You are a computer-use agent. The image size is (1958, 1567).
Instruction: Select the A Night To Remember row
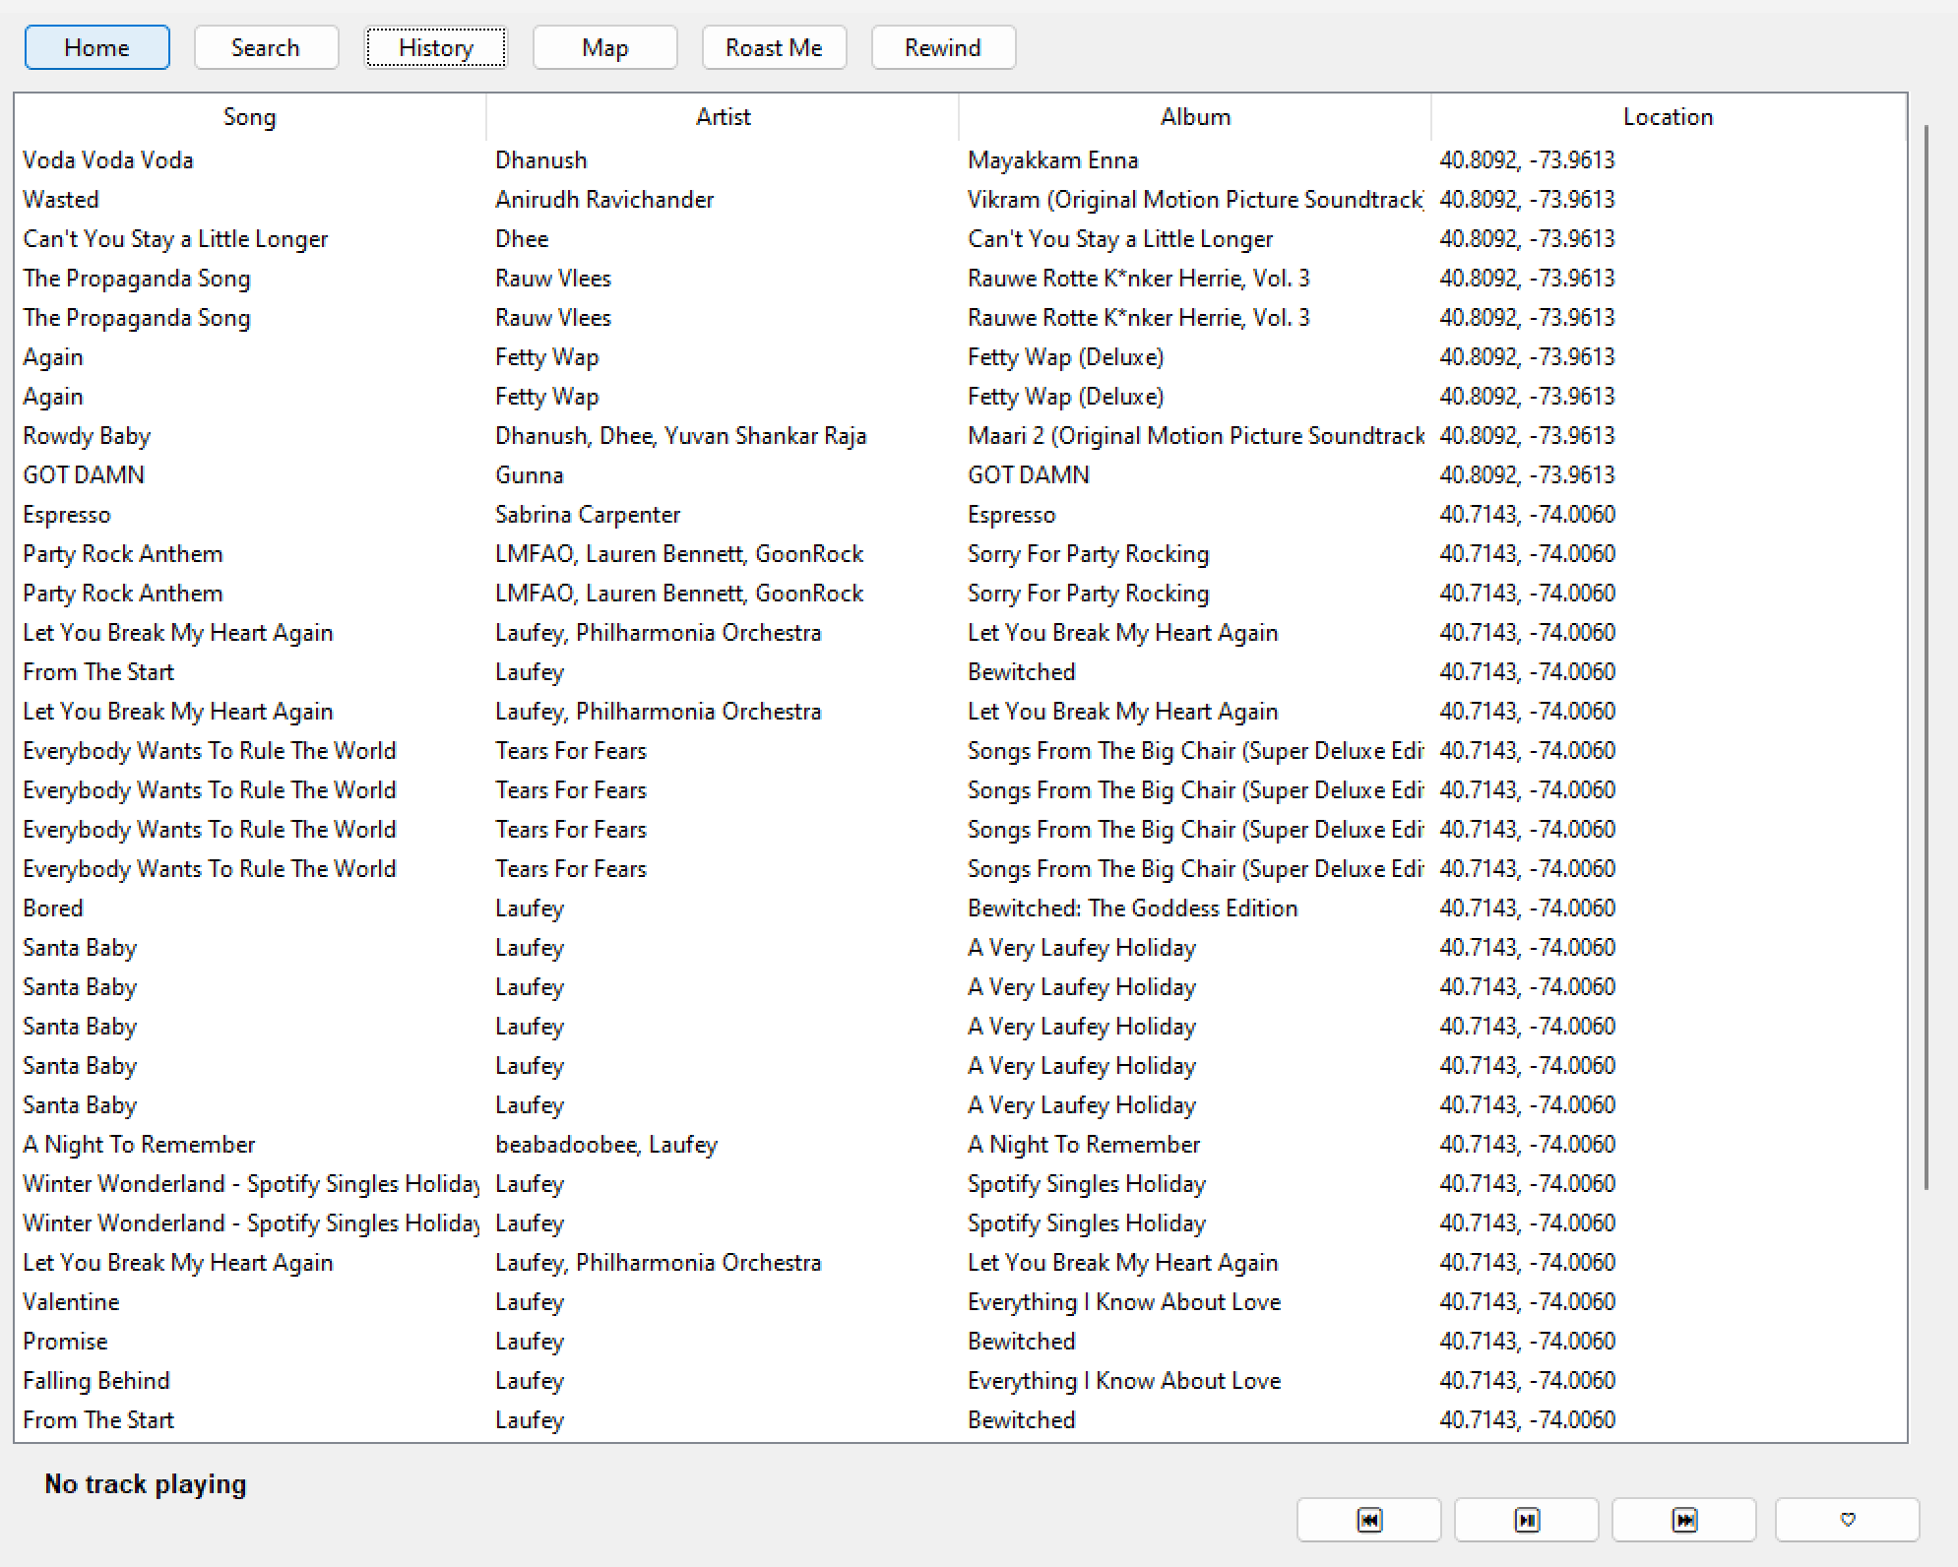tap(139, 1145)
